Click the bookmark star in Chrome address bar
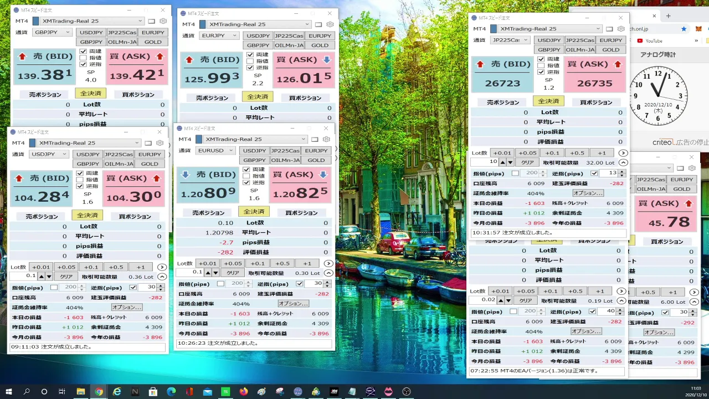The height and width of the screenshot is (399, 709). point(684,29)
